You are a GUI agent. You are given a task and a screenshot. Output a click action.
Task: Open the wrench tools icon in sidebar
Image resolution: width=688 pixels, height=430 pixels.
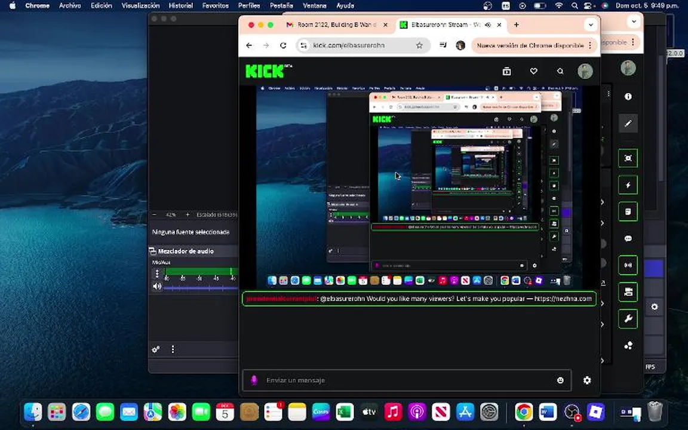tap(628, 319)
